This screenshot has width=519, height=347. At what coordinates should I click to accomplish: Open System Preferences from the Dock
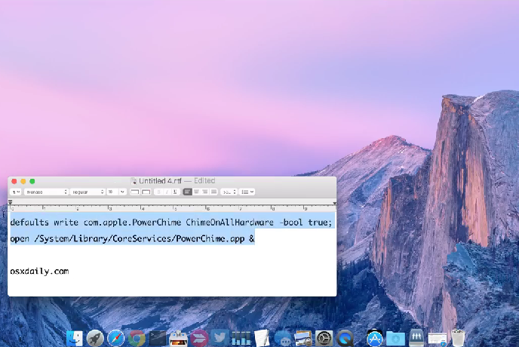324,339
